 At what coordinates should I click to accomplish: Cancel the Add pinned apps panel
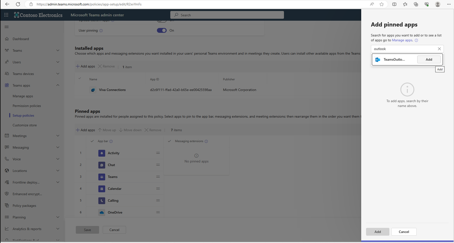click(404, 232)
